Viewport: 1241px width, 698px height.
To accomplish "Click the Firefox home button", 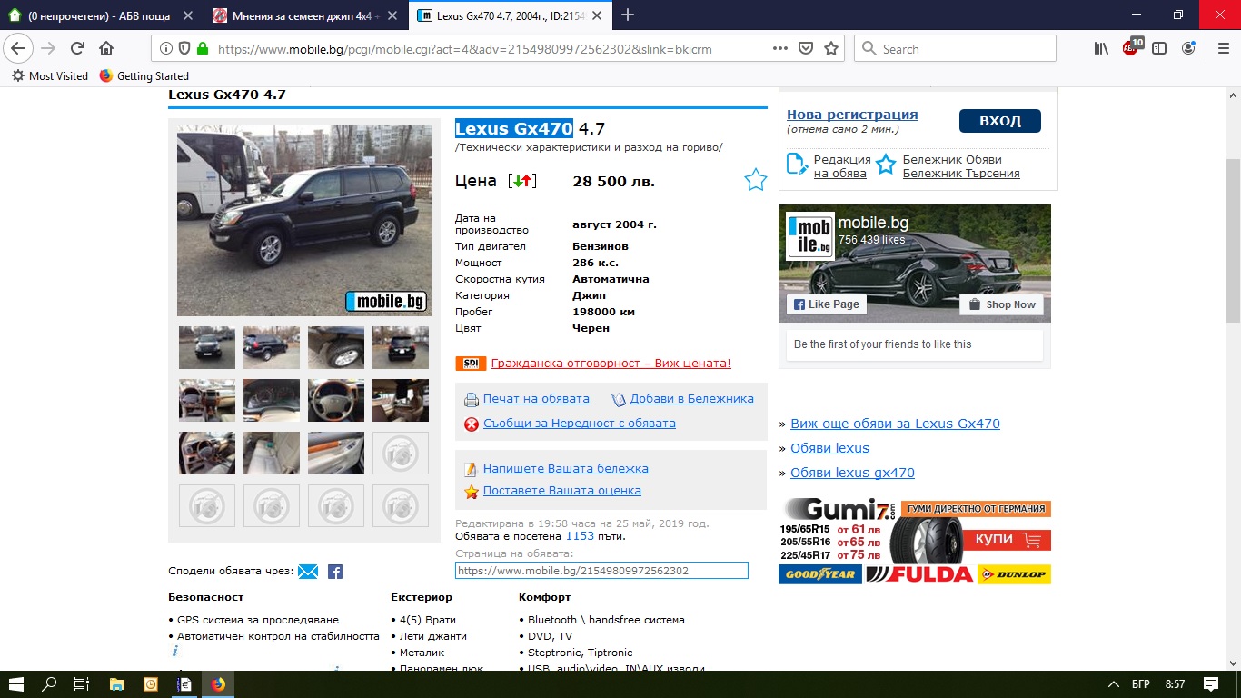I will click(106, 49).
